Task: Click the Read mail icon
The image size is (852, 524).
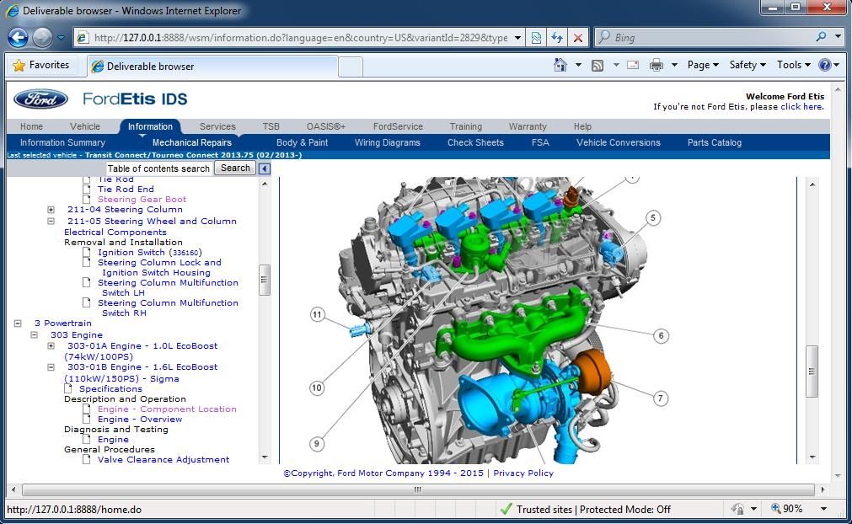Action: [x=633, y=65]
